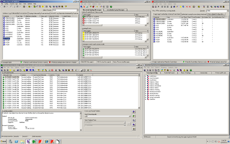This screenshot has height=144, width=230.
Task: Click red X delete icon in Alarm Defense Console toolbar
Action: tap(84, 7)
